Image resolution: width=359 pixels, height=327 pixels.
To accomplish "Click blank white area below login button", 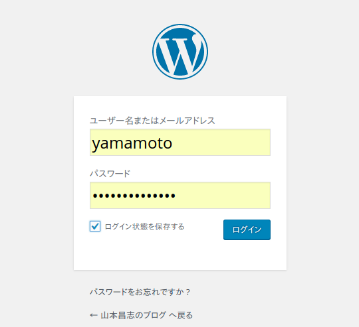I will pos(180,255).
